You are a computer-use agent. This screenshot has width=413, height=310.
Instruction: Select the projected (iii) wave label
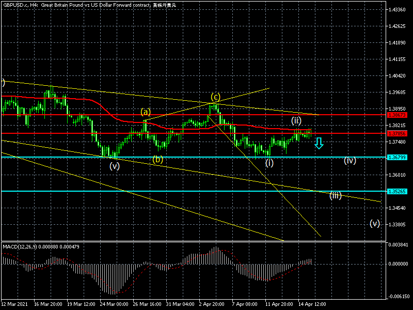pyautogui.click(x=336, y=195)
